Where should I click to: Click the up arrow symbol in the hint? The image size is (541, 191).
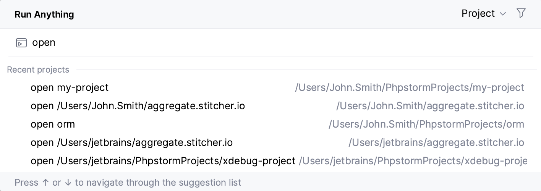45,183
